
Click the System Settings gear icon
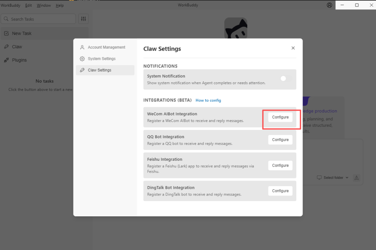pos(82,59)
